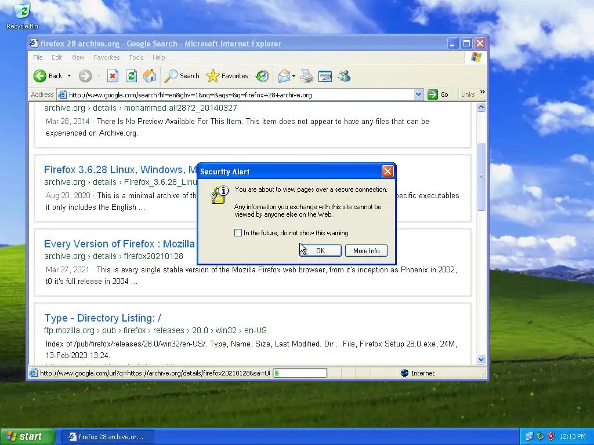This screenshot has width=594, height=445.
Task: Print the page using printer icon
Action: coord(306,76)
